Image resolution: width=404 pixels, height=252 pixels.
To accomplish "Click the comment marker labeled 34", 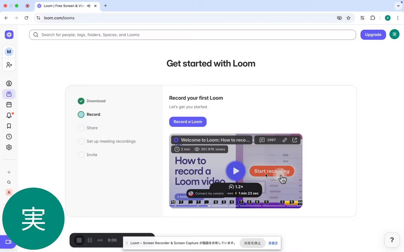I will tap(173, 202).
